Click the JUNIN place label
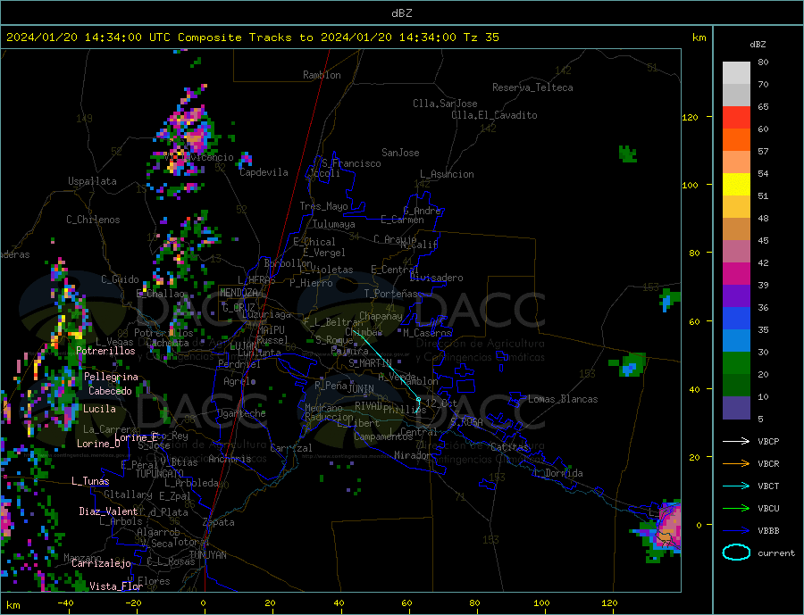 pos(361,389)
